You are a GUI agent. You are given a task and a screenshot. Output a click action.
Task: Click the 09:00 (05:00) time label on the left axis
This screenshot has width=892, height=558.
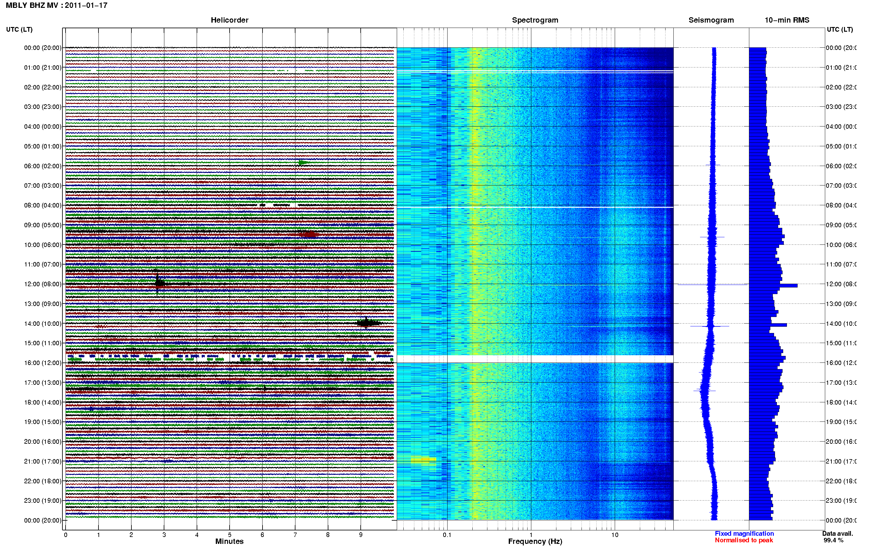(x=43, y=225)
